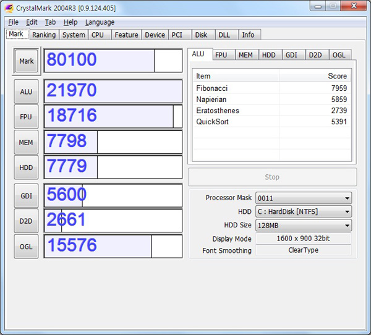The height and width of the screenshot is (335, 371).
Task: Click the Score column header
Action: (315, 76)
